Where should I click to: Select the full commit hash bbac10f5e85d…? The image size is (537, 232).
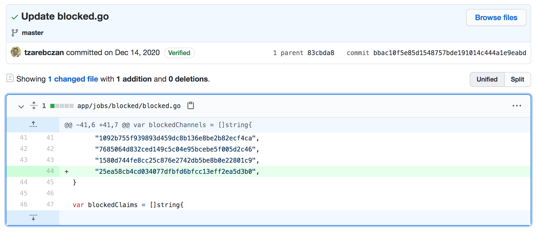click(x=450, y=53)
